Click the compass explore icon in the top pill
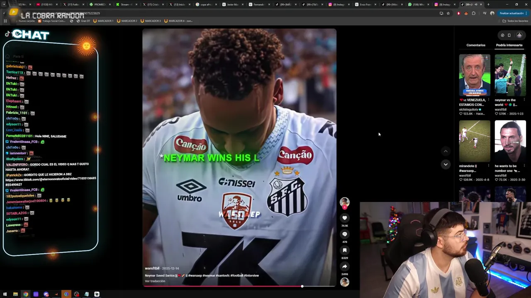 (502, 35)
